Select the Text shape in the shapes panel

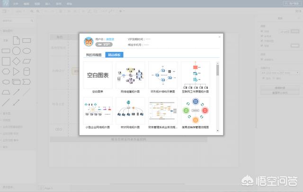[6, 40]
